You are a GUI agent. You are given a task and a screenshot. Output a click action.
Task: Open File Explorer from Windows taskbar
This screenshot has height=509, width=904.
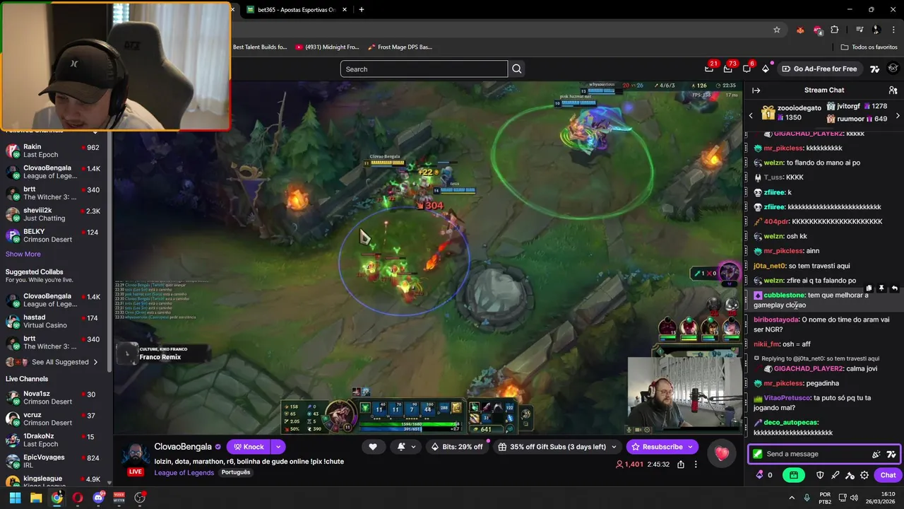(x=36, y=498)
